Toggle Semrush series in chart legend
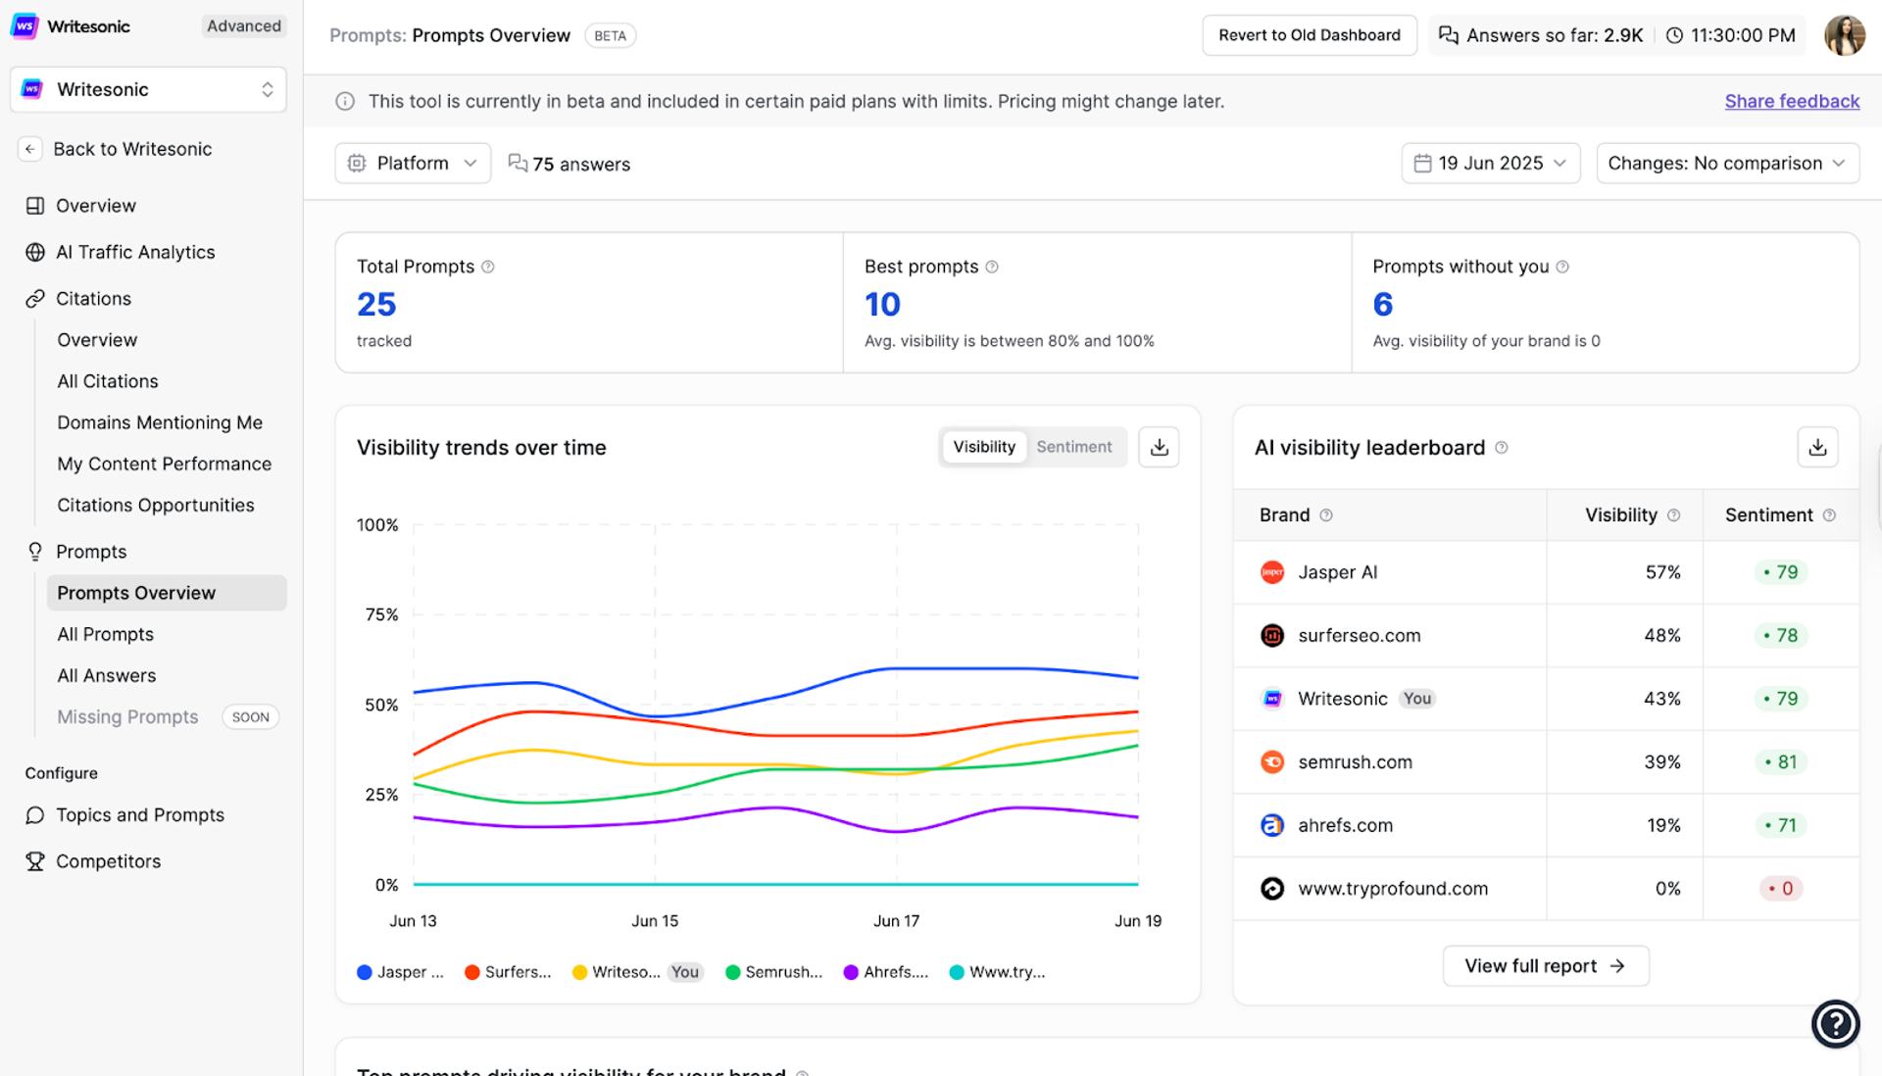Image resolution: width=1882 pixels, height=1076 pixels. [773, 972]
